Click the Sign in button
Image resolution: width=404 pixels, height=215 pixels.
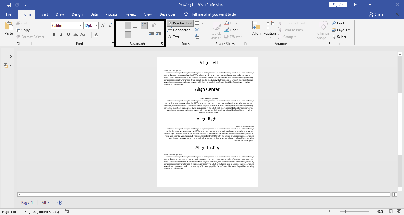tap(338, 4)
